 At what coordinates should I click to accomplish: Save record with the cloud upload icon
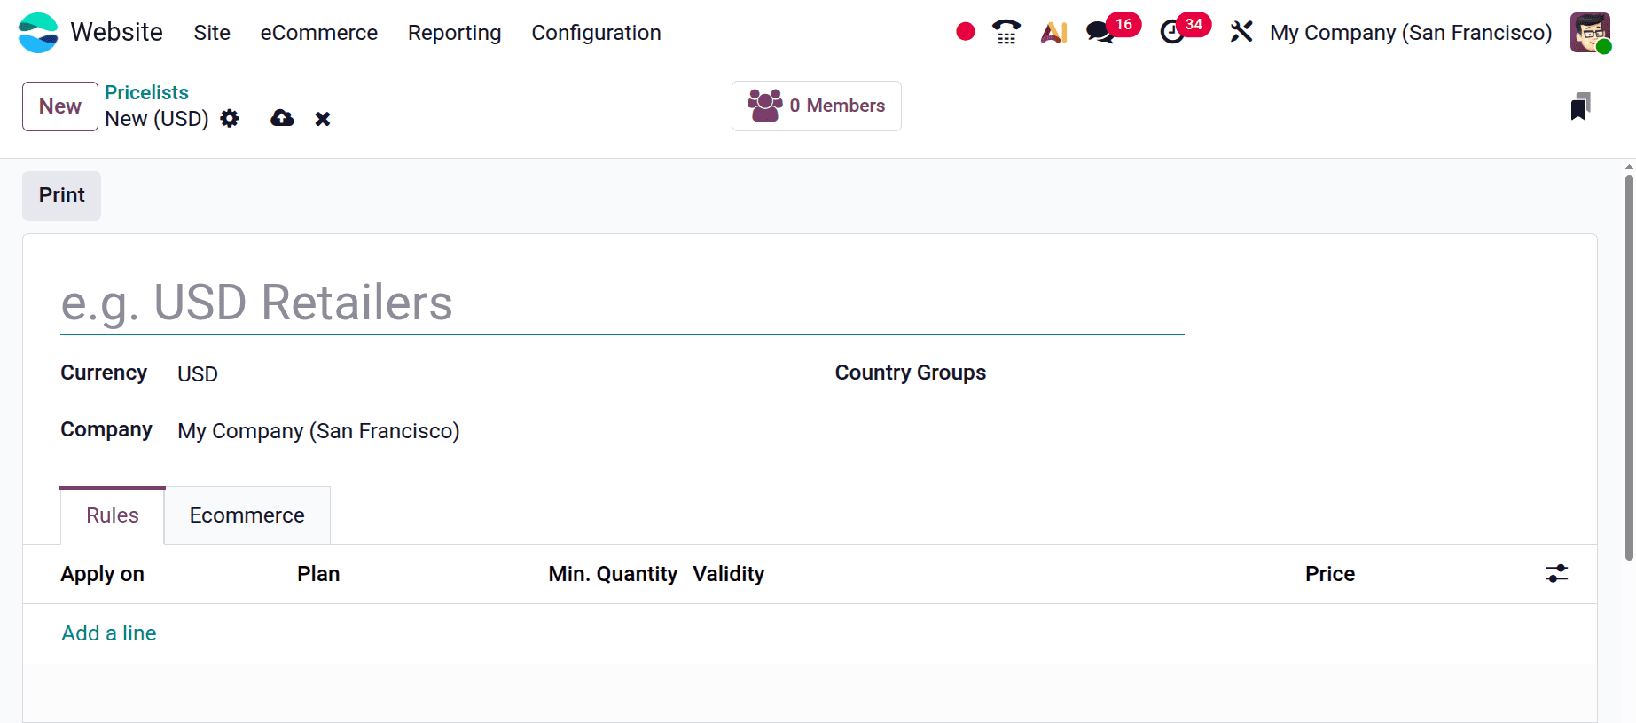282,118
